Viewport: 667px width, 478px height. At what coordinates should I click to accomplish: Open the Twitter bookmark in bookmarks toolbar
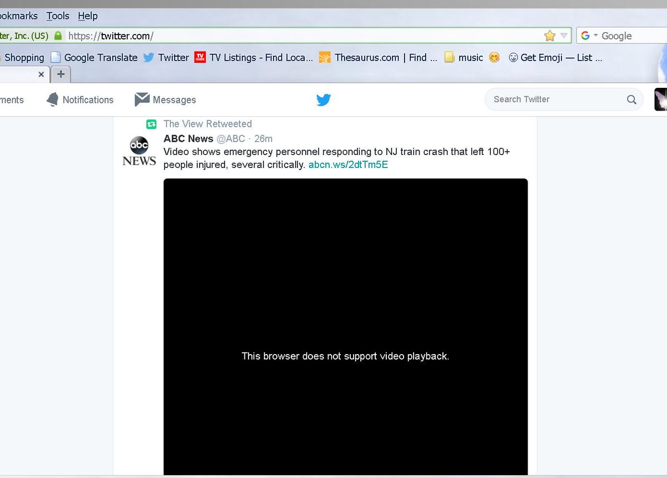click(166, 57)
